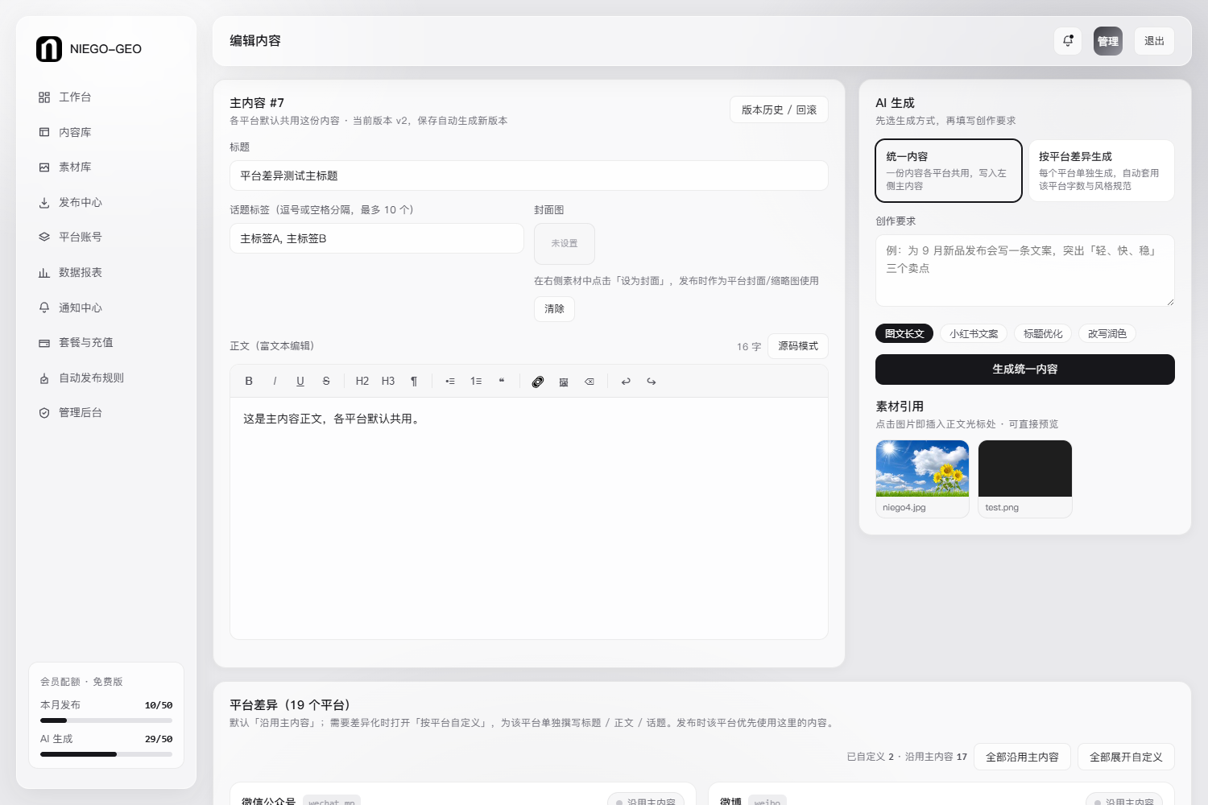Image resolution: width=1208 pixels, height=805 pixels.
Task: Open 工作台 from the sidebar
Action: (x=106, y=97)
